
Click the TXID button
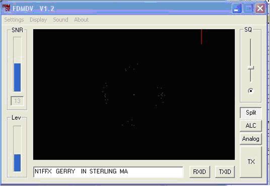click(x=225, y=172)
